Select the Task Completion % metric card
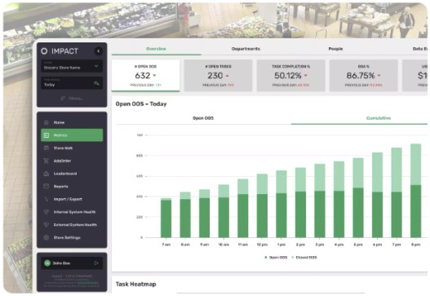430x296 pixels. (x=291, y=75)
